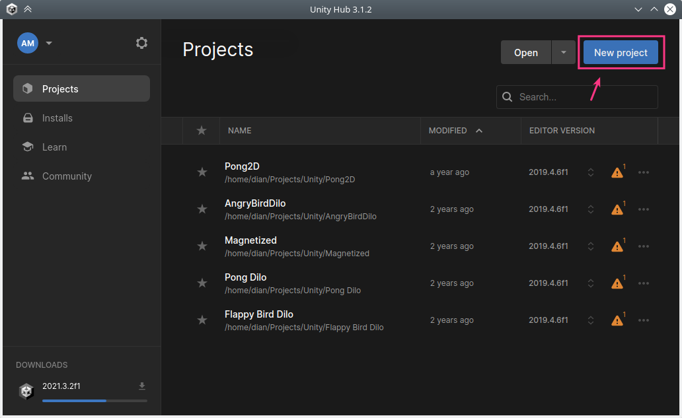Open the Learn section
Viewport: 682px width, 418px height.
[54, 147]
